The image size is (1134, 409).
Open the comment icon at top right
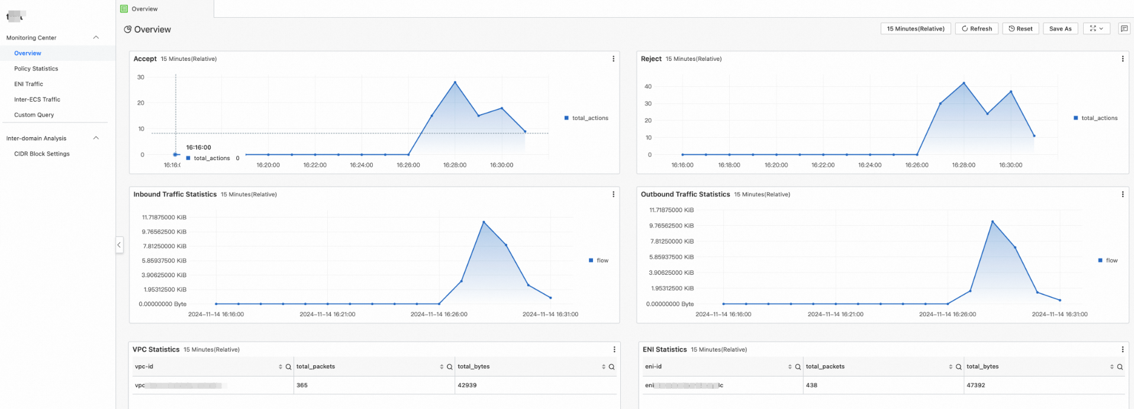coord(1124,28)
